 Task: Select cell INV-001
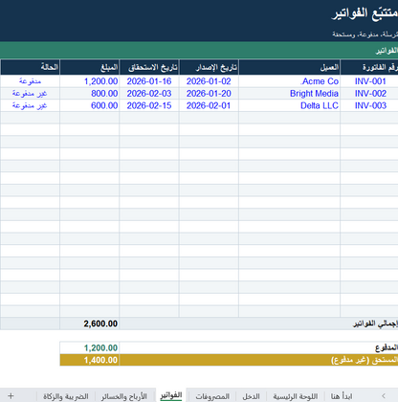(x=369, y=81)
